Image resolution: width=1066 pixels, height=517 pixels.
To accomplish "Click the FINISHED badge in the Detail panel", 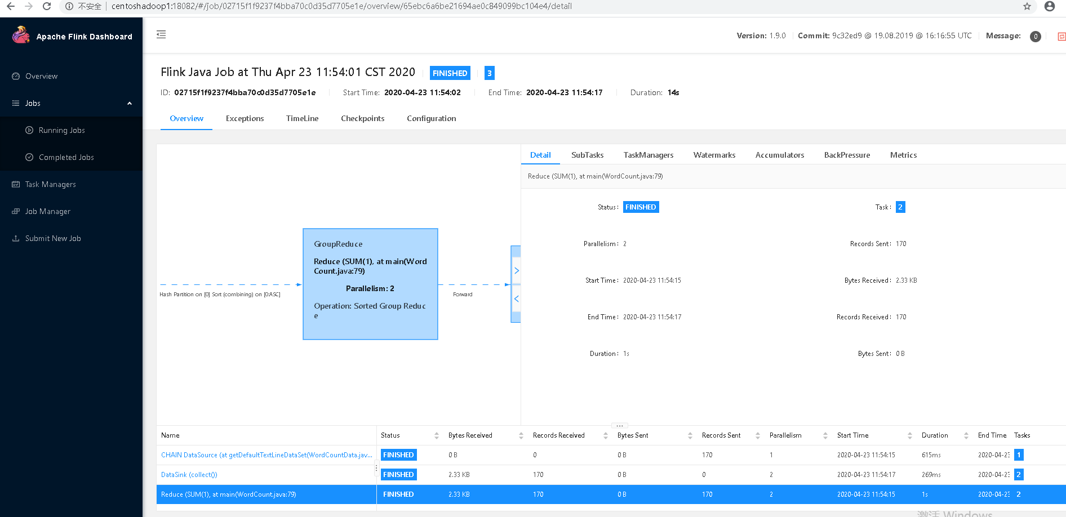I will coord(641,207).
